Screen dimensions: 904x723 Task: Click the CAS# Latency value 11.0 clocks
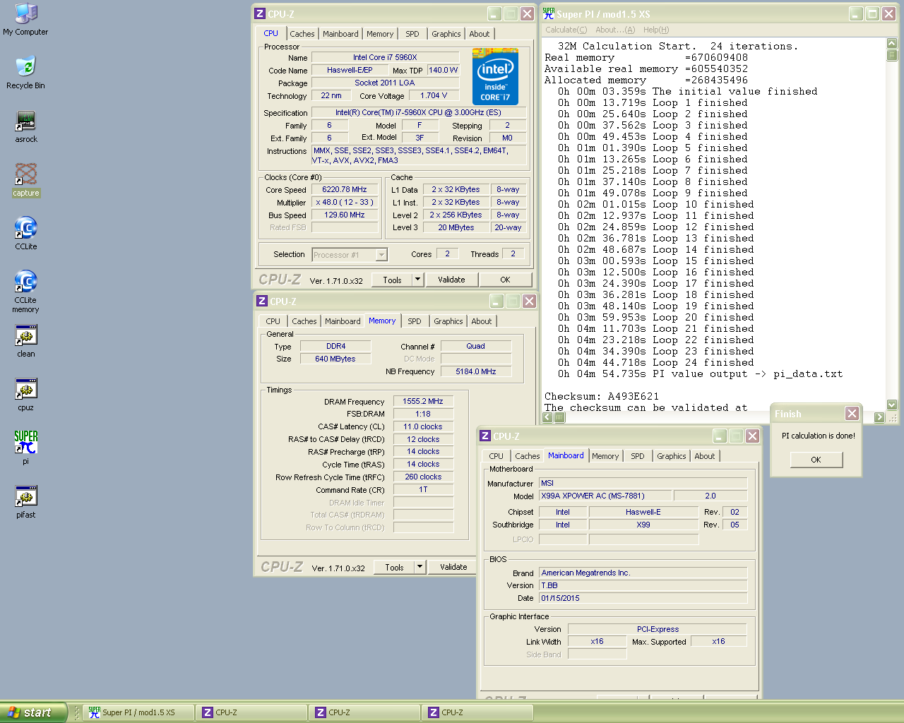pos(423,426)
